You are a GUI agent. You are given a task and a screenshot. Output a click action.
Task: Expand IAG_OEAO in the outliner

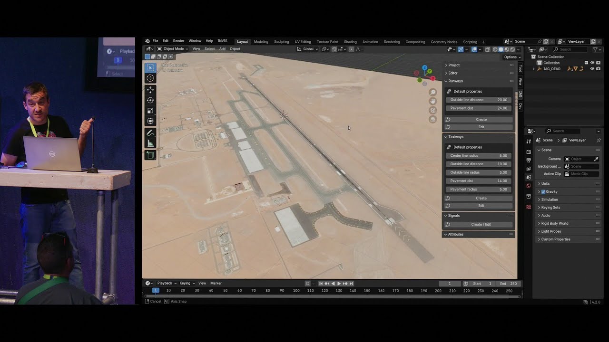click(x=534, y=69)
